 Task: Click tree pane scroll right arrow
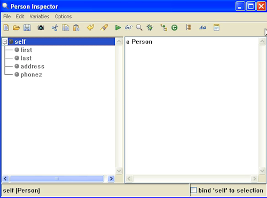[x=111, y=179]
